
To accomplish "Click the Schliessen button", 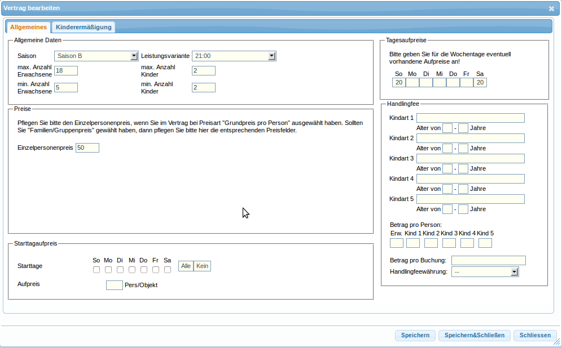I will (535, 335).
